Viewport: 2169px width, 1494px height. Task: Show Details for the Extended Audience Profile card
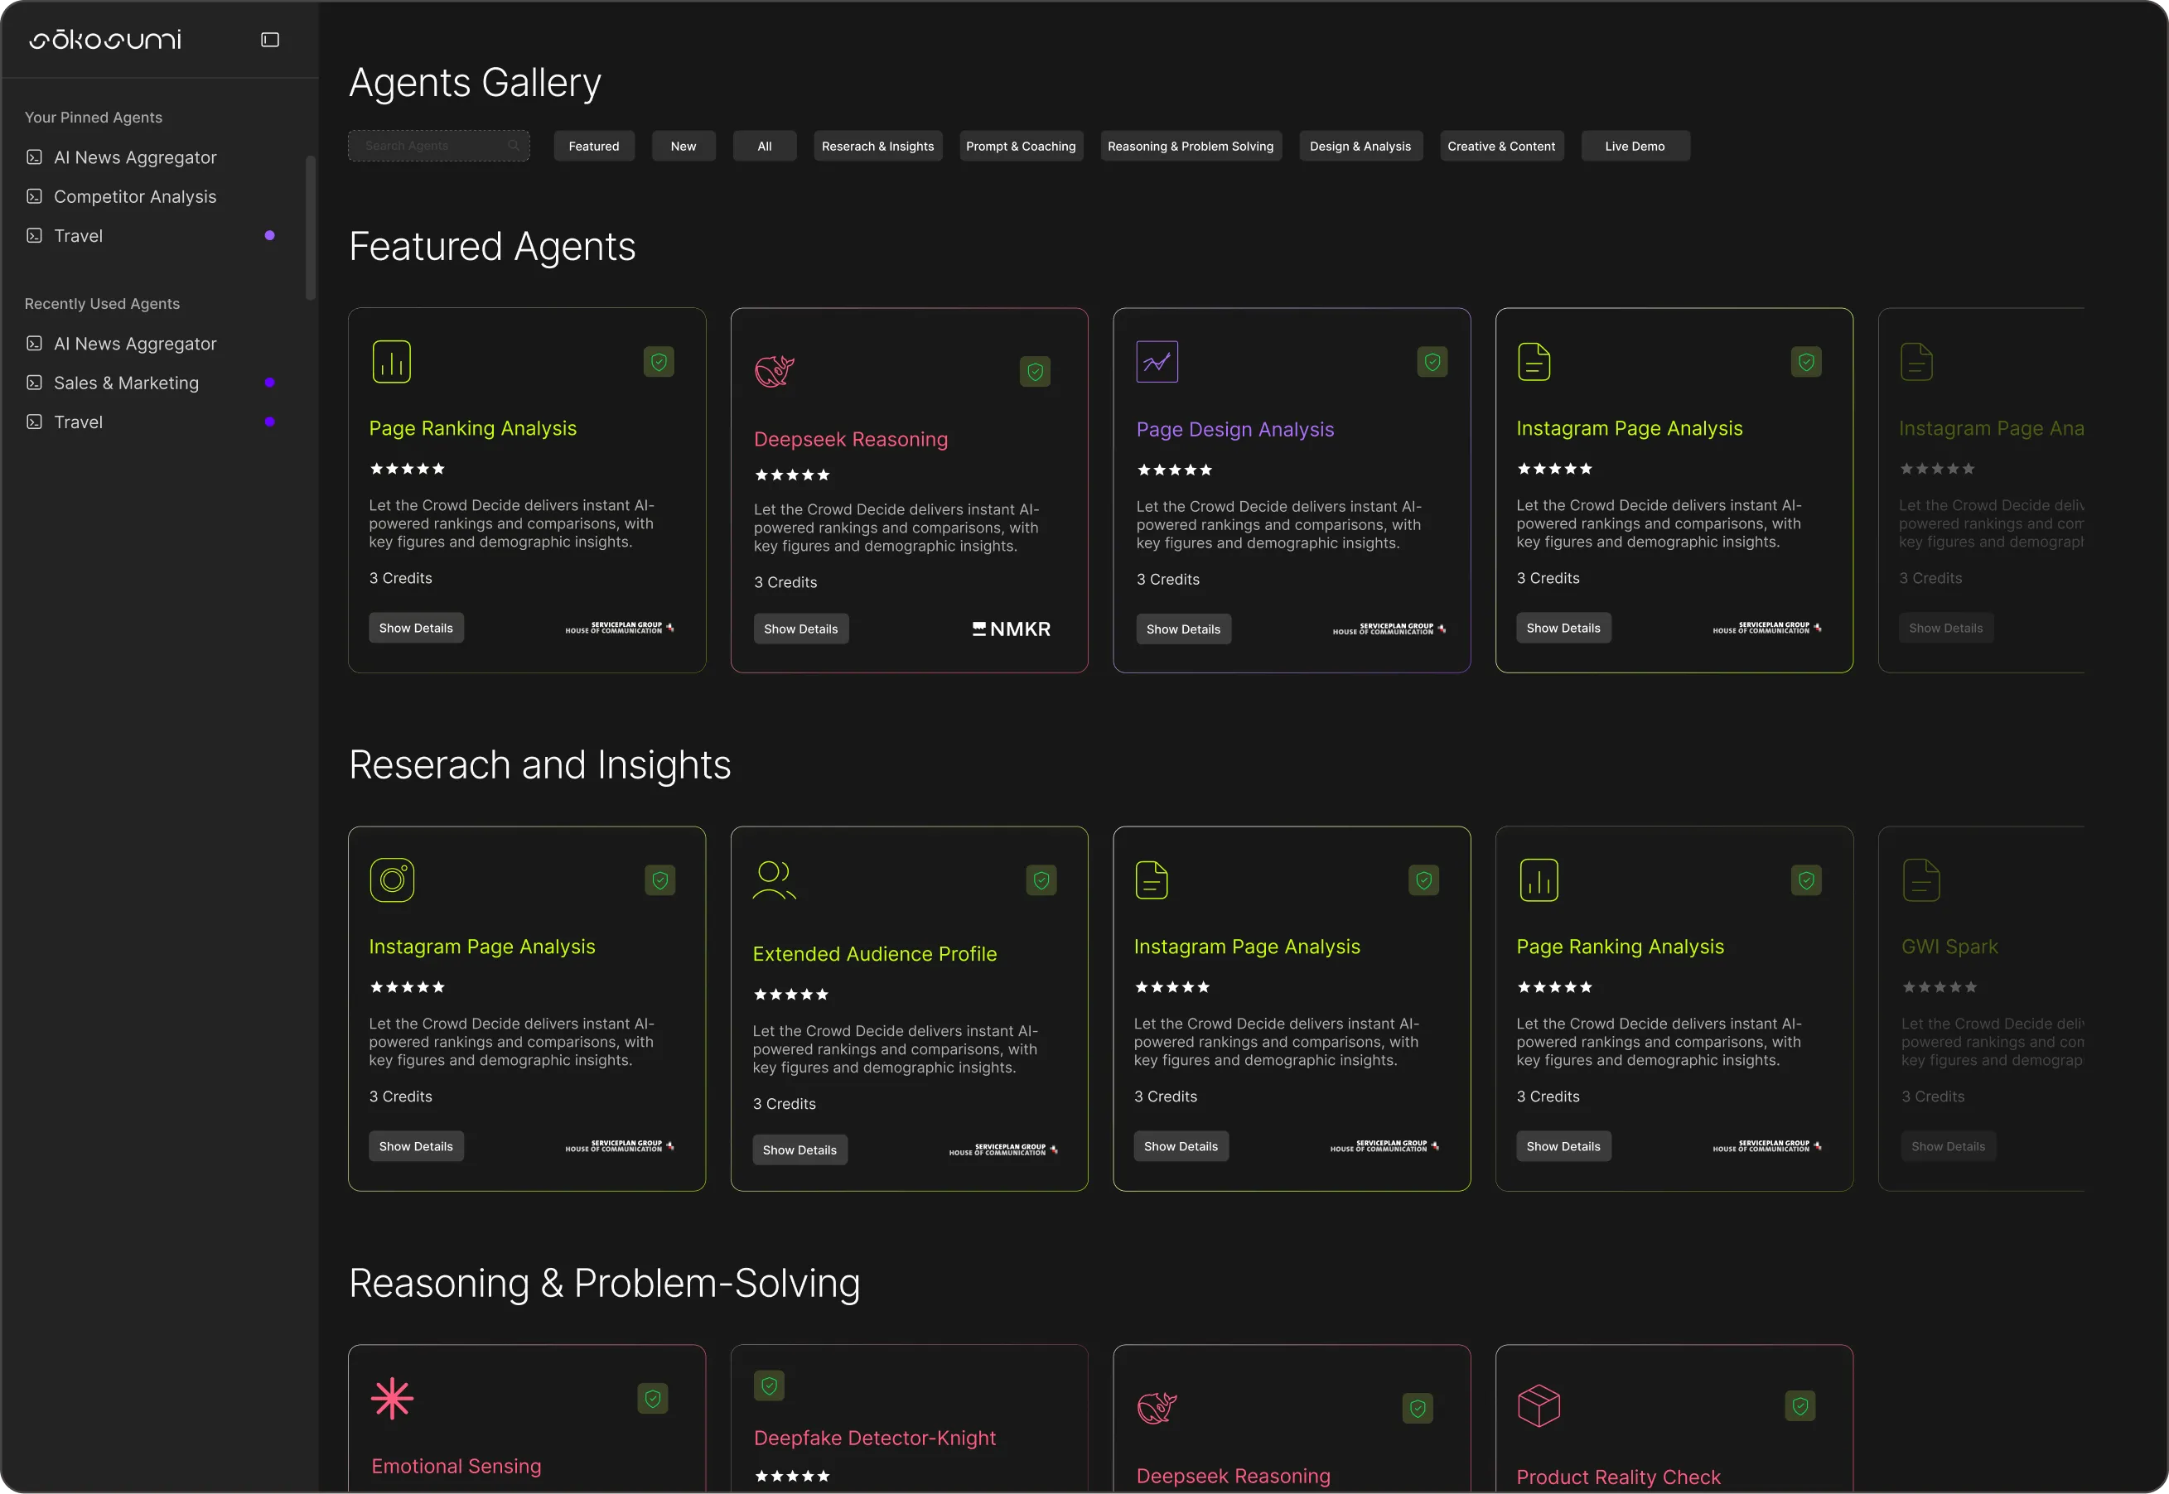[x=799, y=1149]
